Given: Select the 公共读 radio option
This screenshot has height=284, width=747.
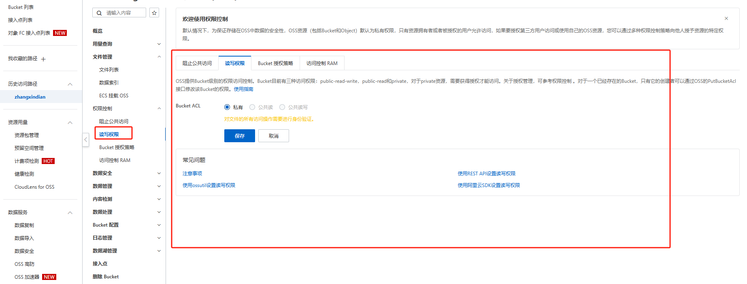Looking at the screenshot, I should (252, 107).
